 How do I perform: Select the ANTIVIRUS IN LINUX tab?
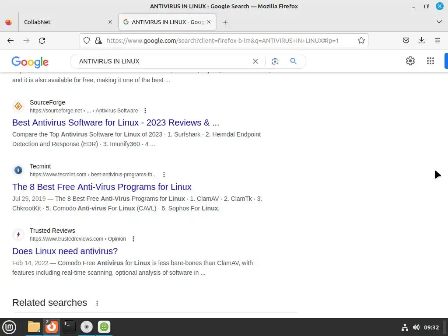pyautogui.click(x=167, y=22)
